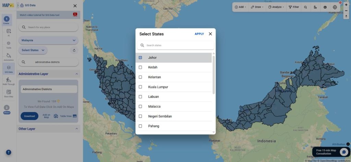Click the Negeri Sembilan row label
Screen dimensions: 351x162
(x=160, y=116)
